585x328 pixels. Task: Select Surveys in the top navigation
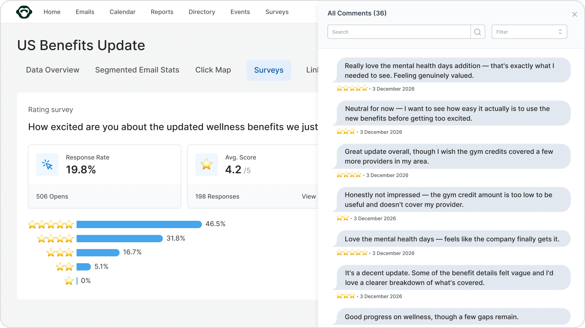pos(277,12)
